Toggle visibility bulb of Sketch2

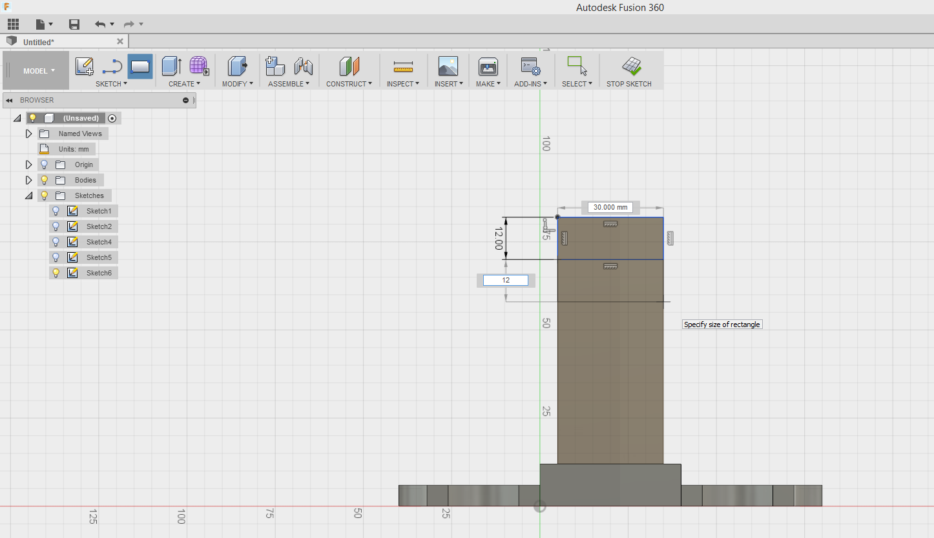click(x=56, y=226)
